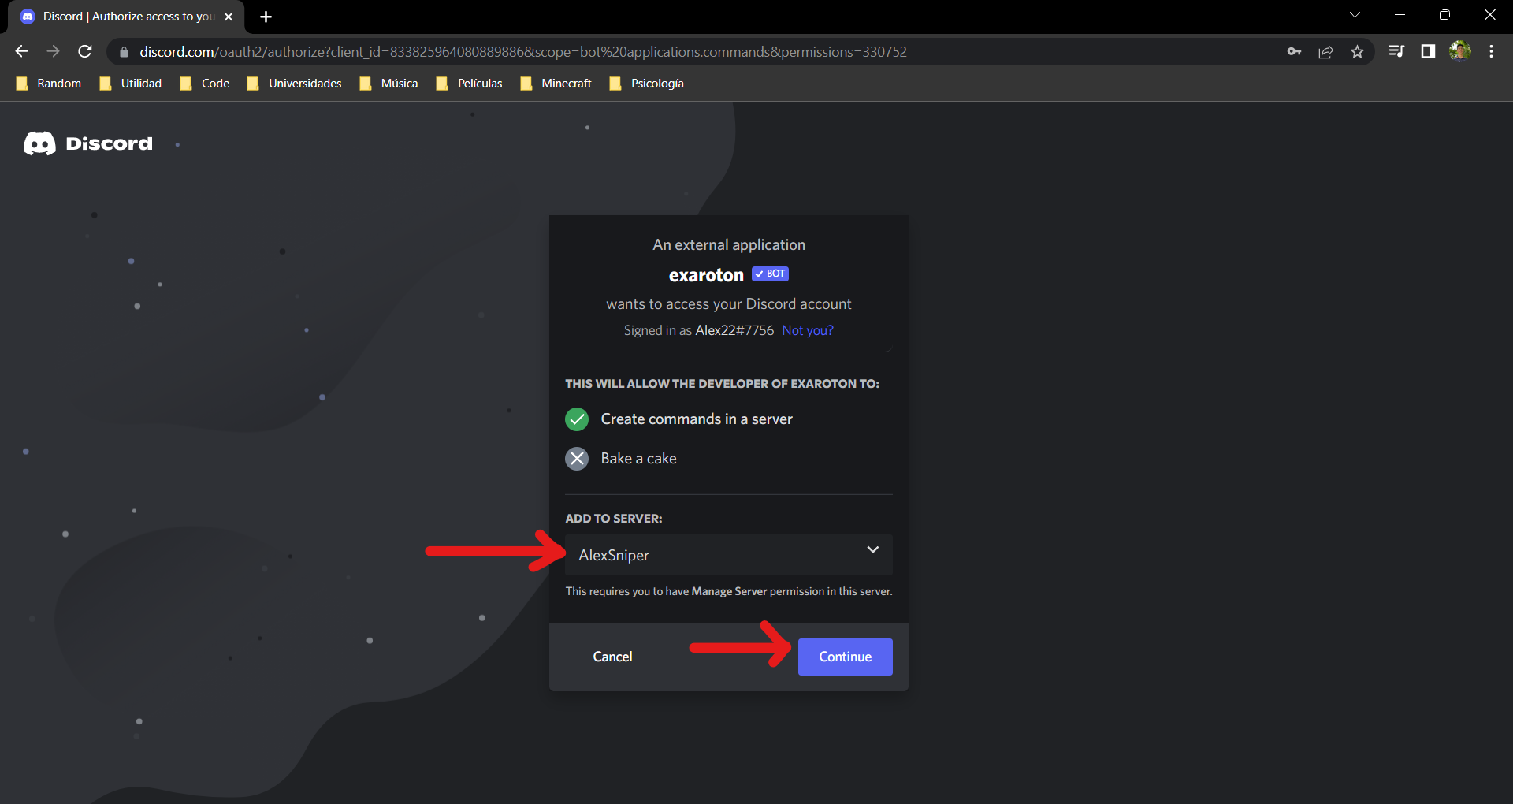Select the Discord Authorize access tab
This screenshot has width=1513, height=804.
tap(127, 17)
